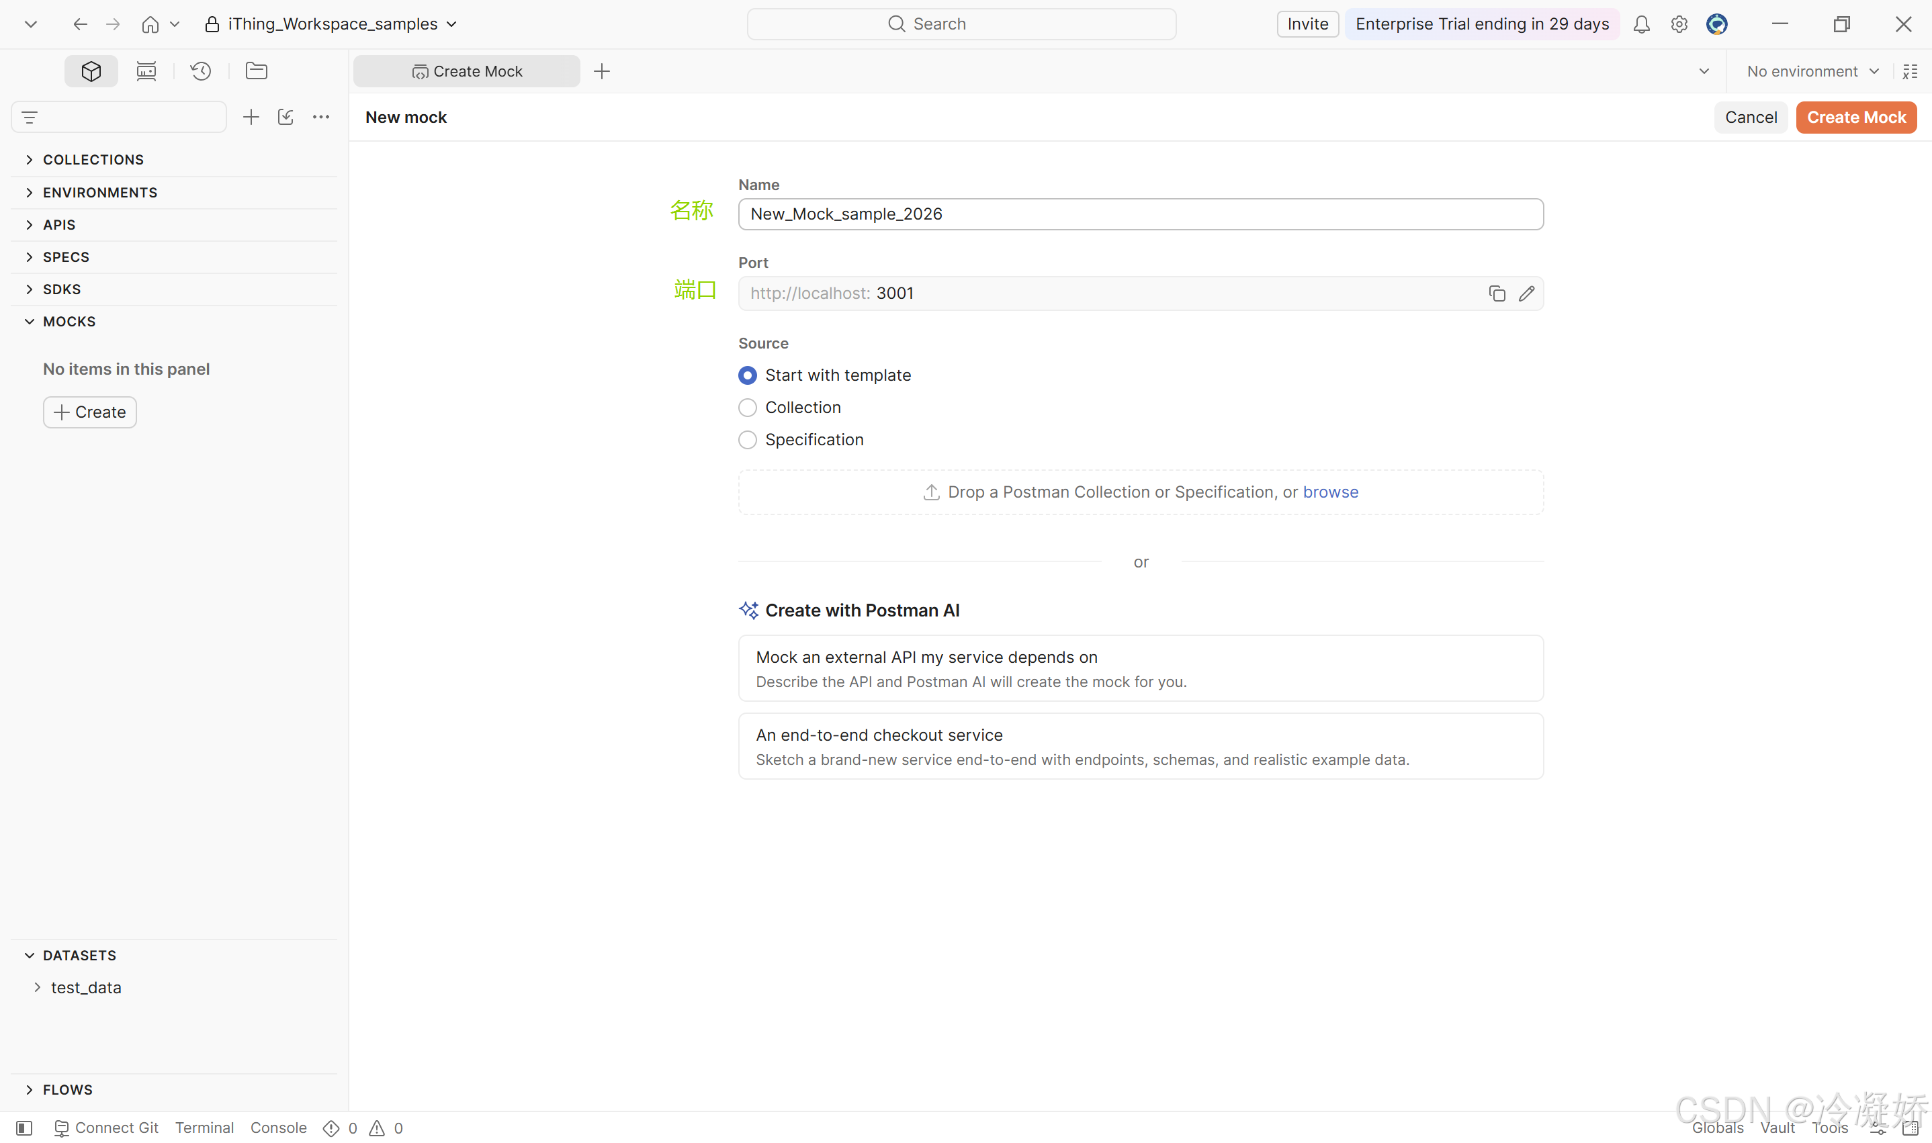The width and height of the screenshot is (1932, 1143).
Task: Select the Start with template source
Action: 747,375
